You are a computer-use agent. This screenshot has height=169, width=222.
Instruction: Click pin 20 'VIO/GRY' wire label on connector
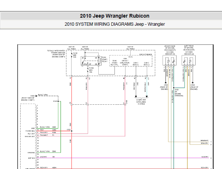[x=43, y=157]
